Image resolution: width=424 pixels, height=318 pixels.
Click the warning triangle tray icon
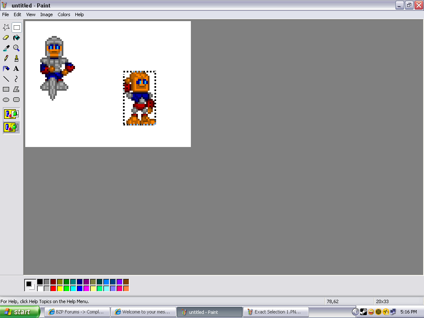click(x=386, y=312)
